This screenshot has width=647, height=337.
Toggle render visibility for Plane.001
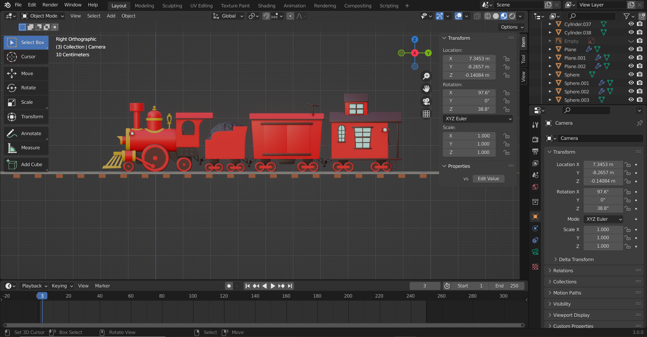point(640,57)
